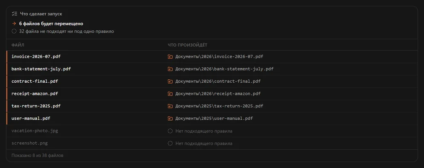
Task: Click the Документы\2025\user-manual.pdf destination path
Action: [214, 119]
